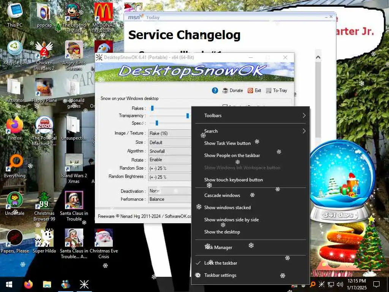This screenshot has height=292, width=389.
Task: Click the Speed slider handle
Action: point(157,123)
